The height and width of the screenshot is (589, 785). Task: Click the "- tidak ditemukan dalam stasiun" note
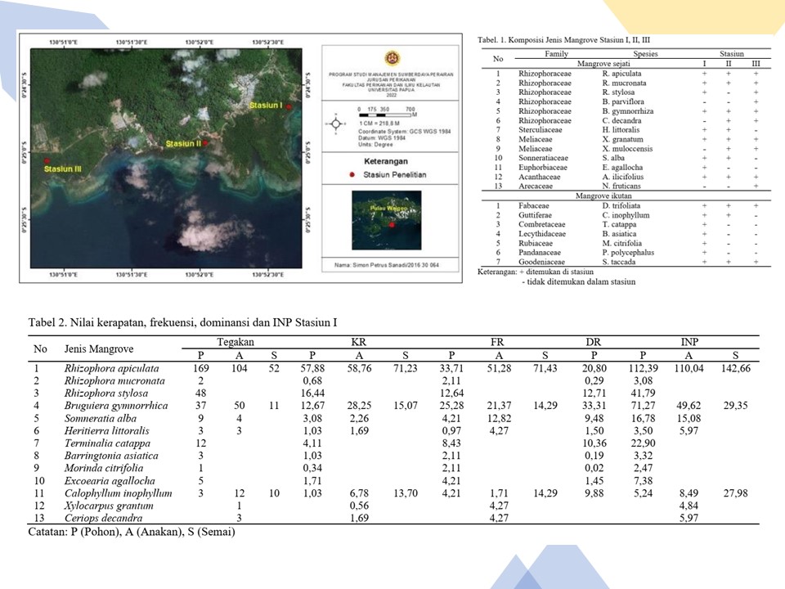click(x=579, y=282)
